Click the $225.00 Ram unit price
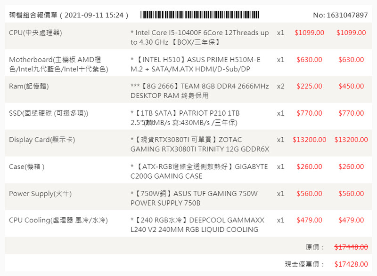 pos(309,87)
